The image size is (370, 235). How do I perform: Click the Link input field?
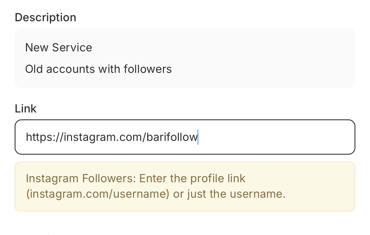[x=185, y=137]
